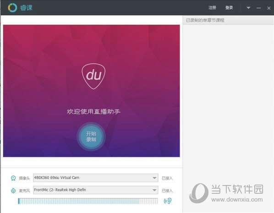Open the microphone dropdown showing FrontMic
Viewport: 274px width, 213px height.
96,190
